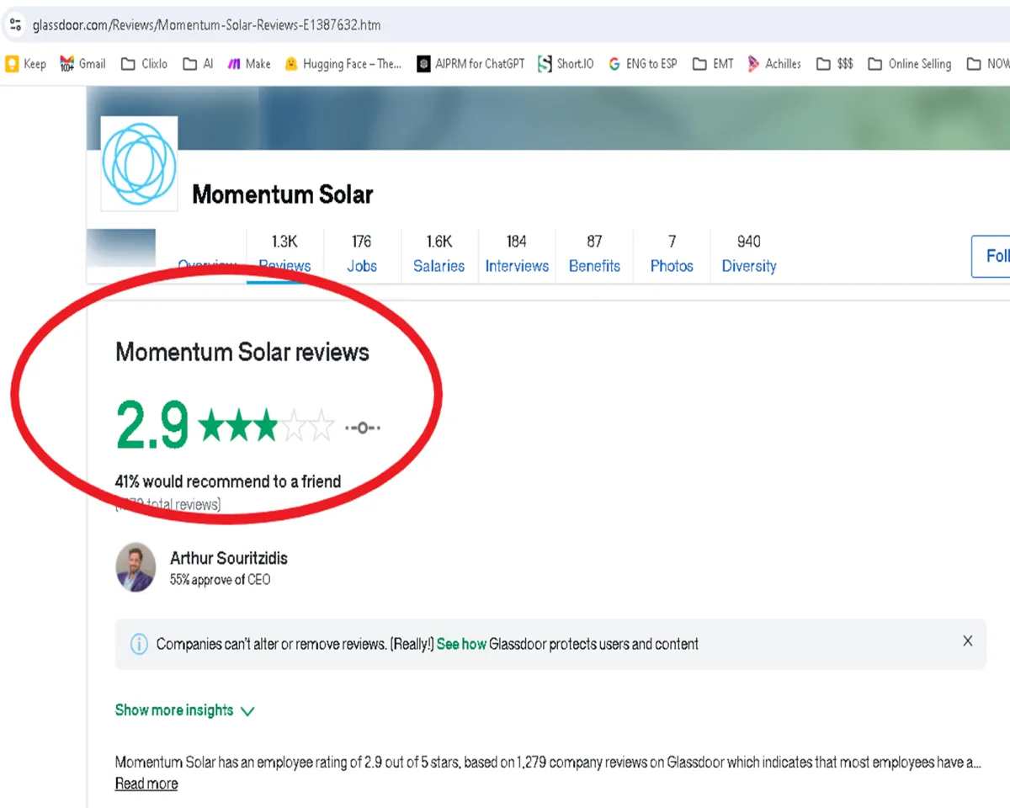The height and width of the screenshot is (808, 1010).
Task: Open the Achilles bookmark
Action: 774,64
